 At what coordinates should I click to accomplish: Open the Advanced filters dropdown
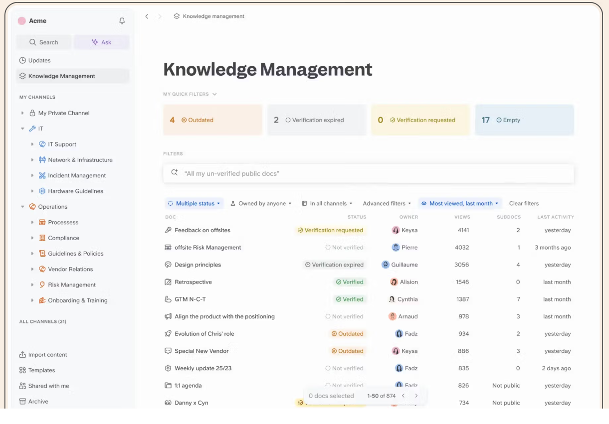(387, 204)
